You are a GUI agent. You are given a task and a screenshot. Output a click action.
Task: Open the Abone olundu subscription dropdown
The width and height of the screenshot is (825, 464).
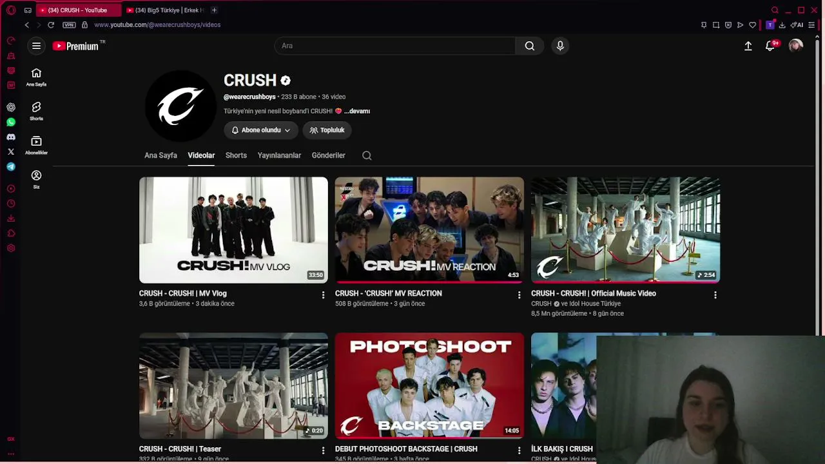click(x=261, y=130)
